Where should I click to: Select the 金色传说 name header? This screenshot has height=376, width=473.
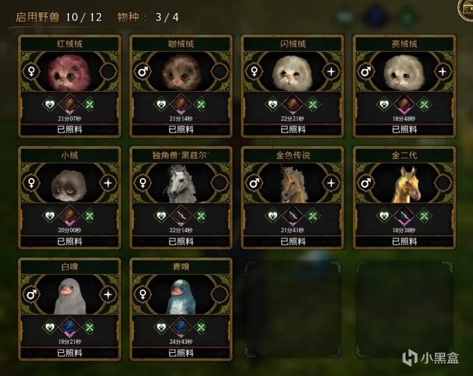(293, 156)
